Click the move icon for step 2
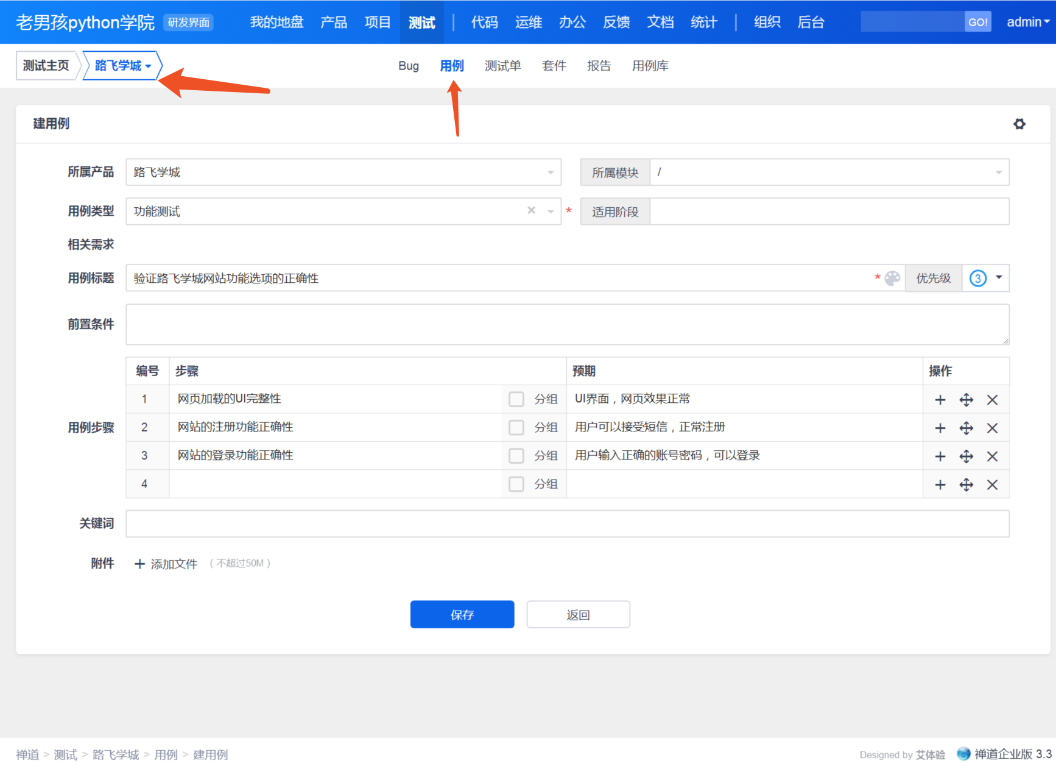The height and width of the screenshot is (763, 1056). pyautogui.click(x=966, y=428)
